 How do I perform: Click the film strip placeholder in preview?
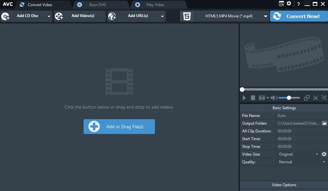(x=284, y=55)
